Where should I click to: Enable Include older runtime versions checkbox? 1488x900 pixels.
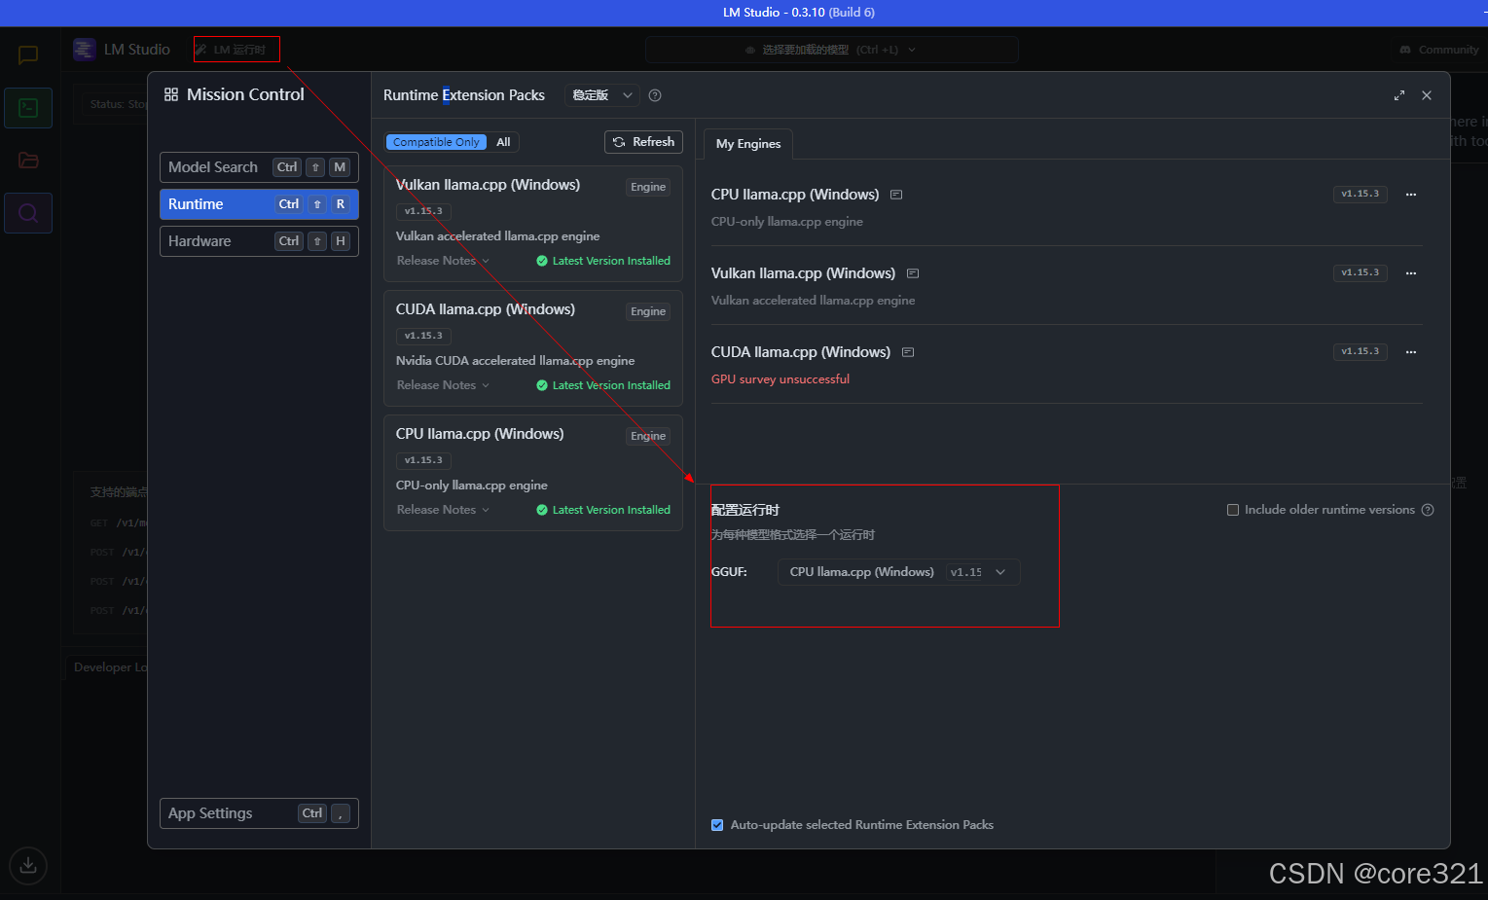pyautogui.click(x=1233, y=510)
